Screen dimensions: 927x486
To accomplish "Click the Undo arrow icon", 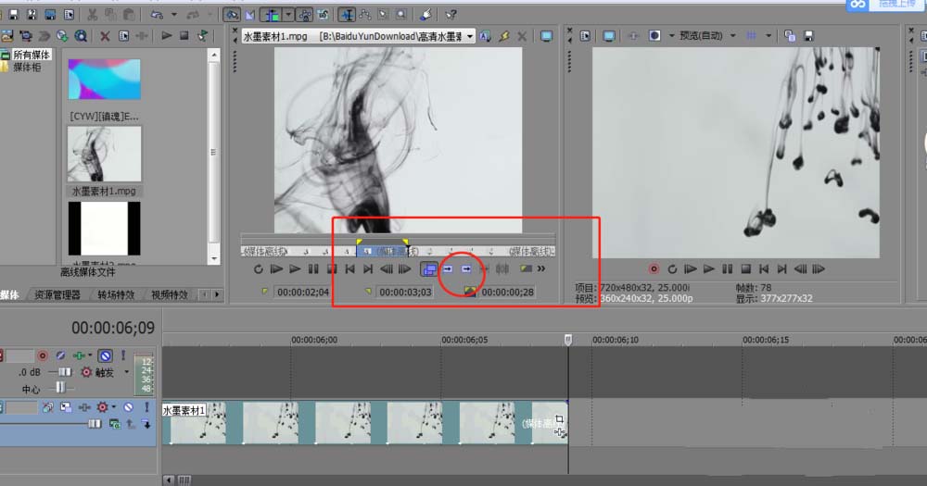I will point(156,14).
